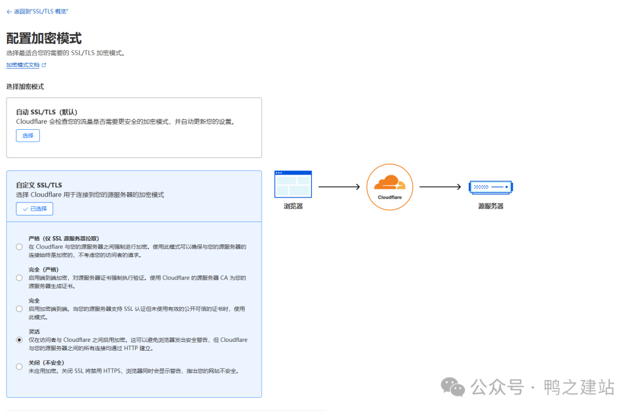Viewport: 635px width, 413px height.
Task: Select the 严格（仅 SSL 源服务器拉取）mode
Action: click(x=19, y=247)
